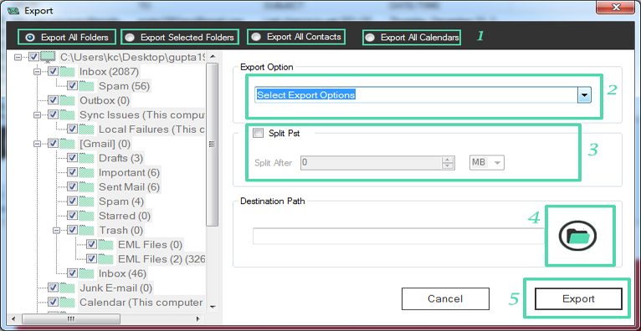Select the Export All Folders radio button
This screenshot has height=331, width=641.
click(x=29, y=38)
